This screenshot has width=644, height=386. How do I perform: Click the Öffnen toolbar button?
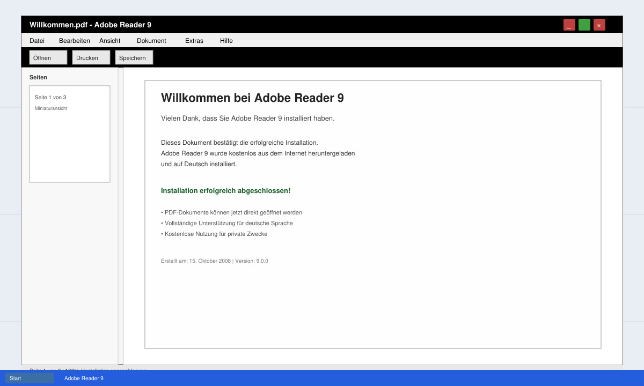[x=48, y=57]
